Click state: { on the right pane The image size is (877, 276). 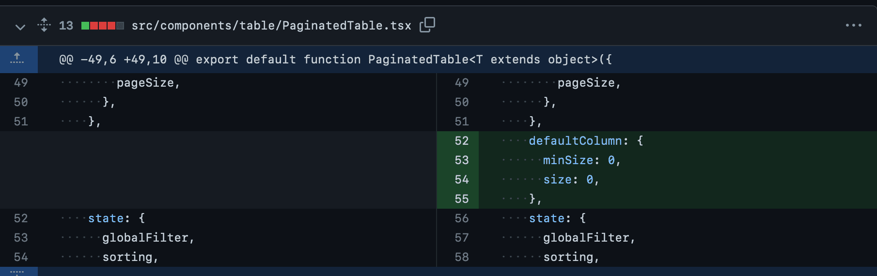[557, 218]
